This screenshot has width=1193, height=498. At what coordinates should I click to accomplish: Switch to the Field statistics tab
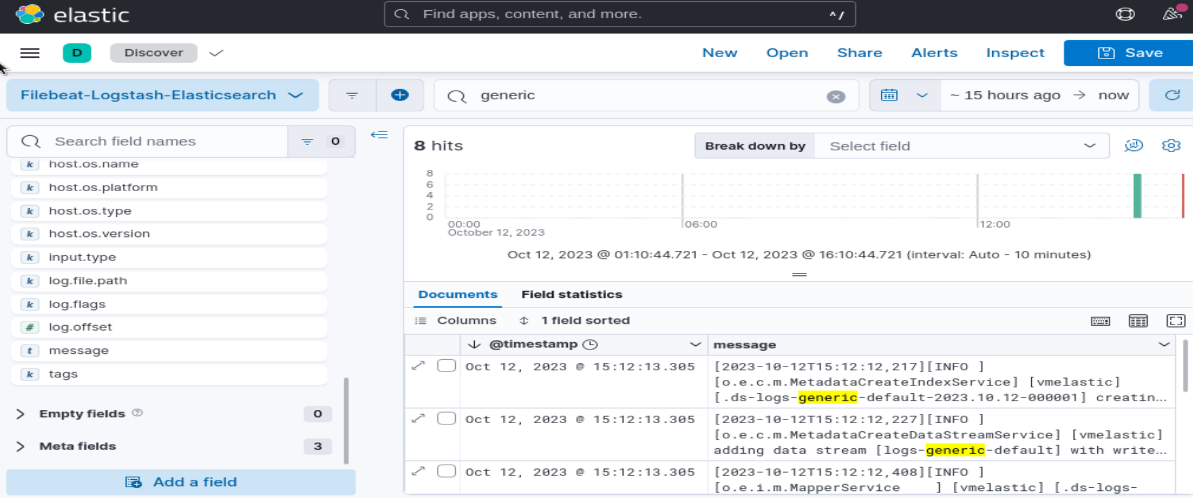(x=571, y=294)
